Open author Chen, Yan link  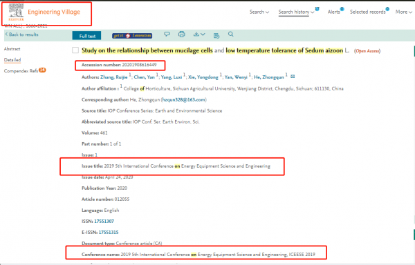coord(145,77)
